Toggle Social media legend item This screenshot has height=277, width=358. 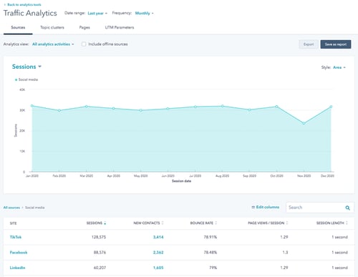[x=26, y=79]
